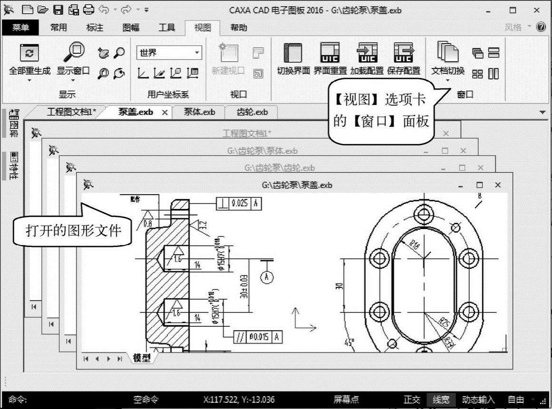Viewport: 552px width, 409px height.
Task: Click the lower small viewport icon beside 新建视口
Action: coord(258,73)
